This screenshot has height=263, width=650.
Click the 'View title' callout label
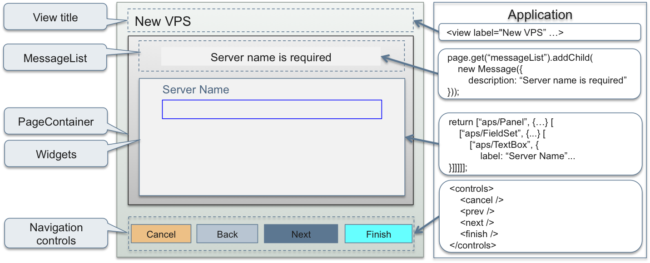[x=55, y=18]
